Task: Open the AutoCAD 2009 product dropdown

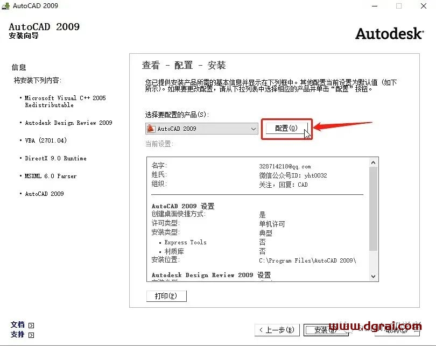Action: [202, 129]
